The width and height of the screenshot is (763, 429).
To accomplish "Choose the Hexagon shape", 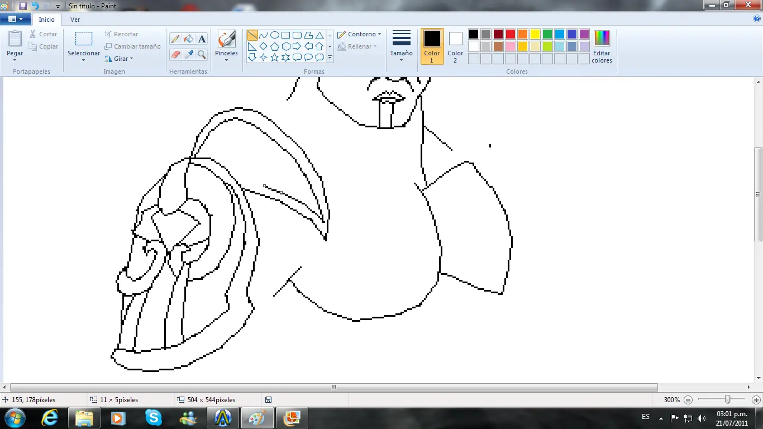I will tap(286, 46).
